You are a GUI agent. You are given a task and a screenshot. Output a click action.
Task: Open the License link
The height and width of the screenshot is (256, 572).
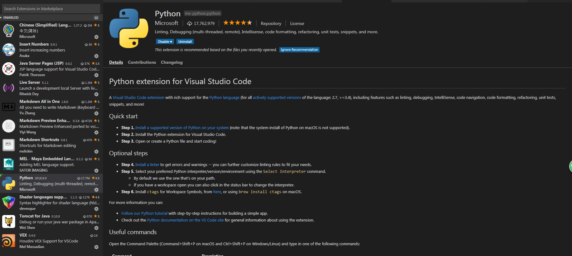click(297, 23)
